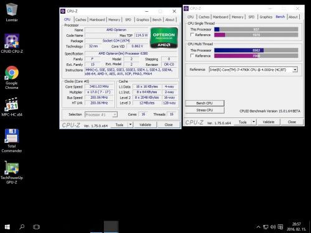This screenshot has width=311, height=233.
Task: Open Task View on the taskbar
Action: [x=36, y=227]
